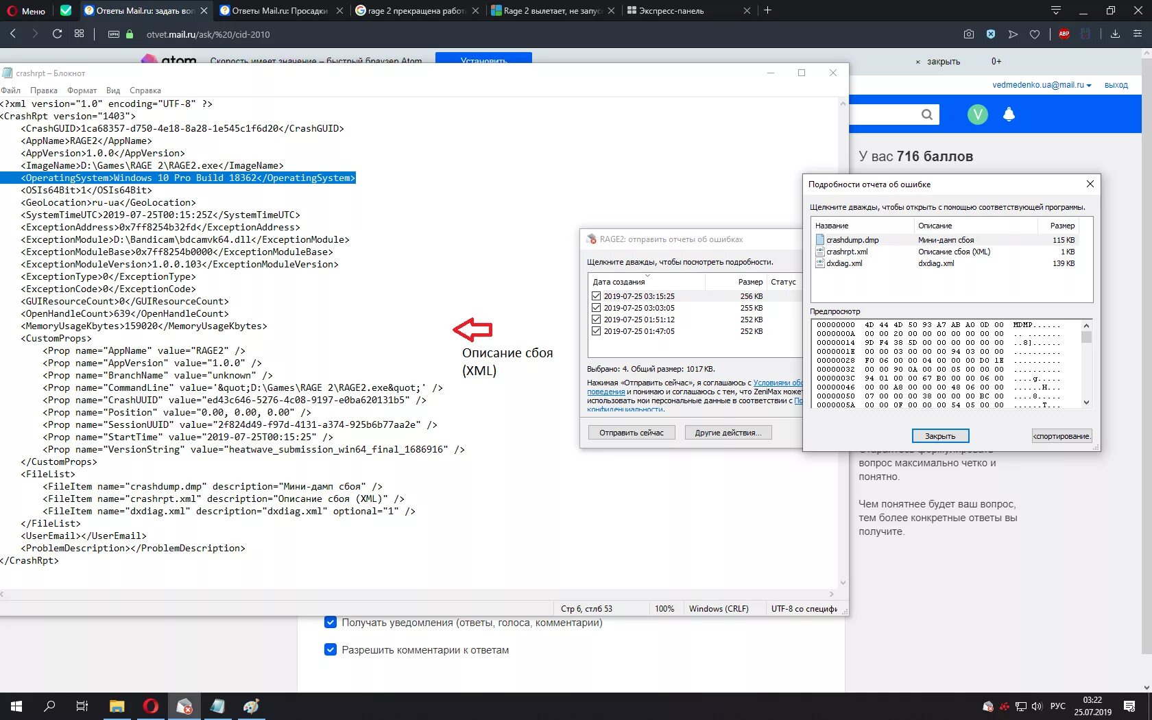The image size is (1152, 720).
Task: Reload the current page in Opera
Action: (x=57, y=34)
